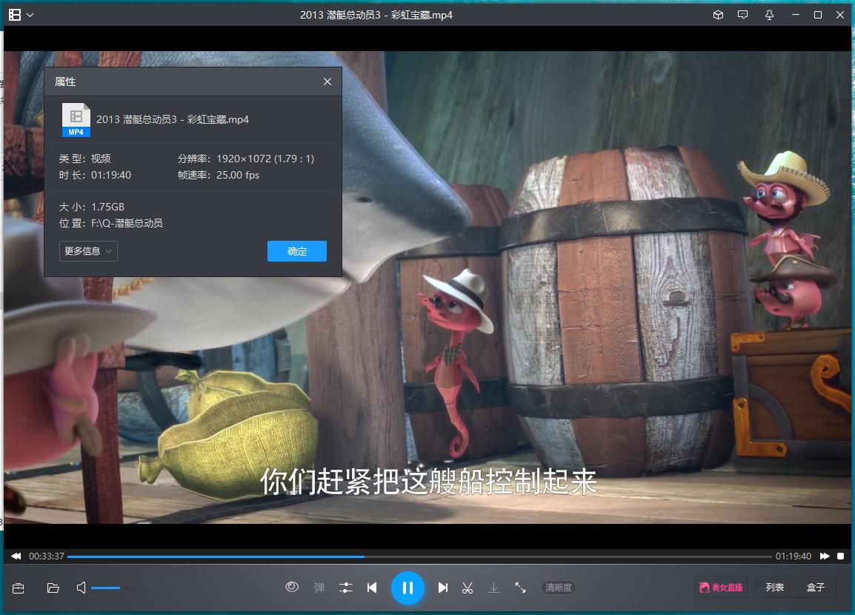Open the toolbox icon at the bottom left
The width and height of the screenshot is (855, 615).
click(x=18, y=588)
